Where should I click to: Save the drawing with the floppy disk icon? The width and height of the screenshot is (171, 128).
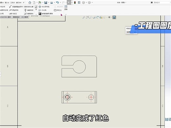(x=46, y=3)
